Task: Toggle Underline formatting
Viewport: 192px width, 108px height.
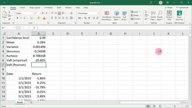Action: click(x=25, y=18)
